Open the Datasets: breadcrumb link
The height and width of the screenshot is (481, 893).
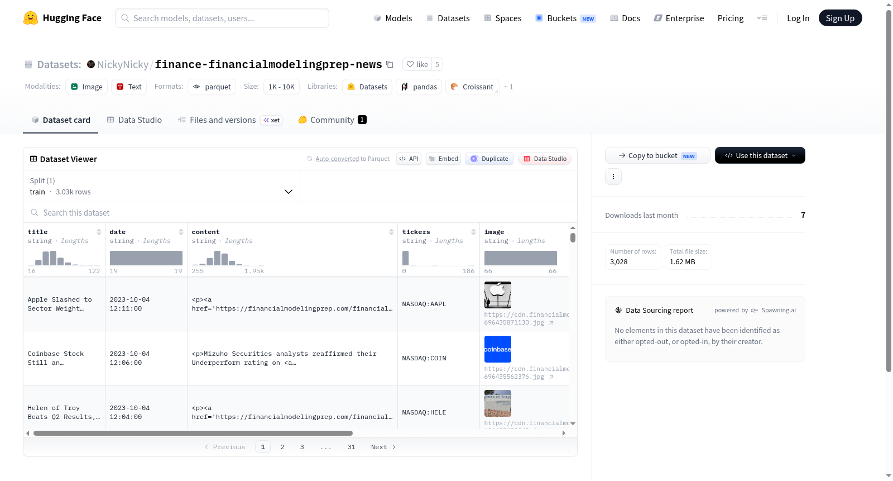coord(59,64)
